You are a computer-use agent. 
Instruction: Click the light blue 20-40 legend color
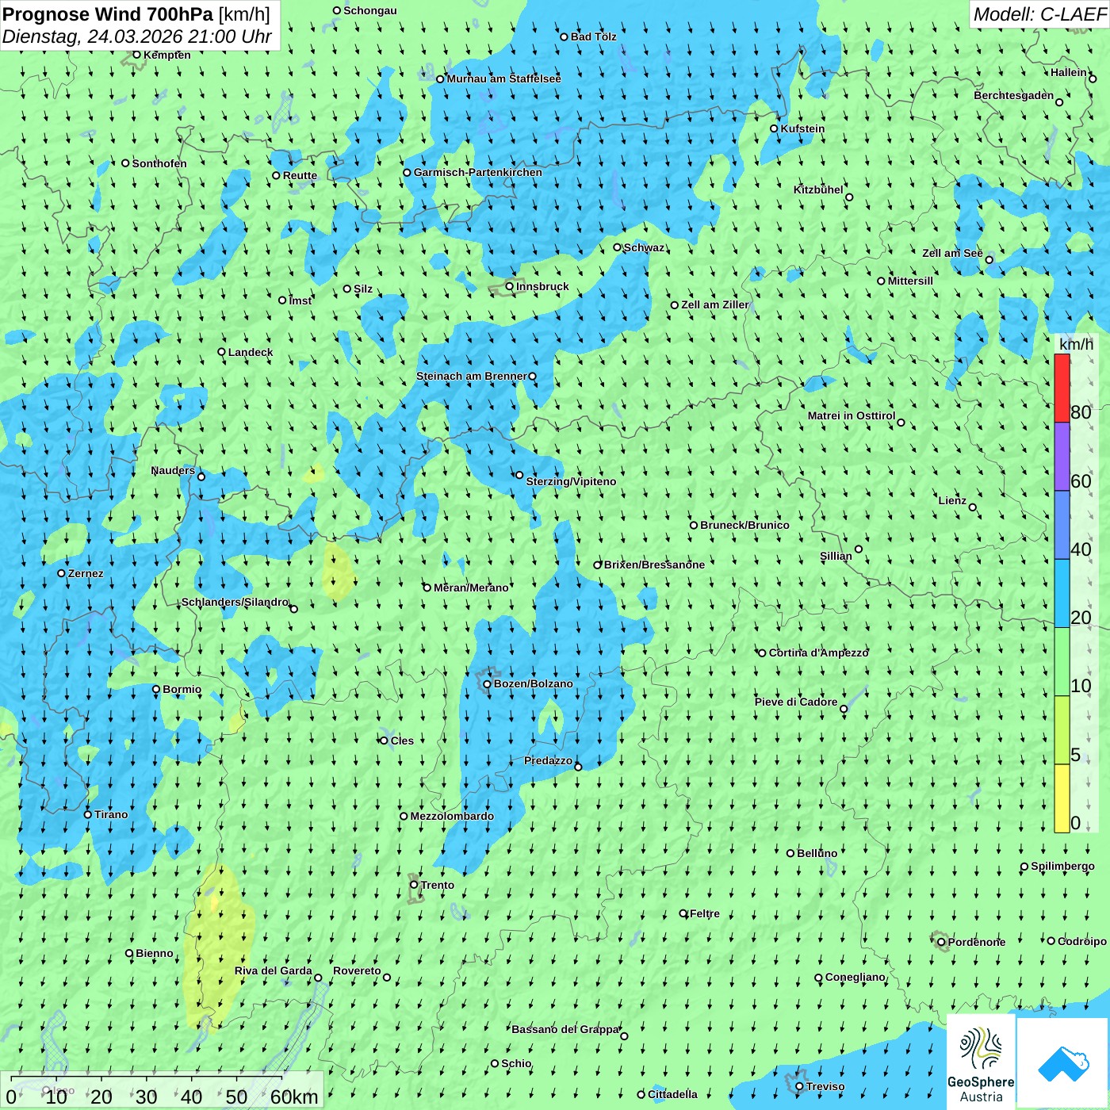1062,594
